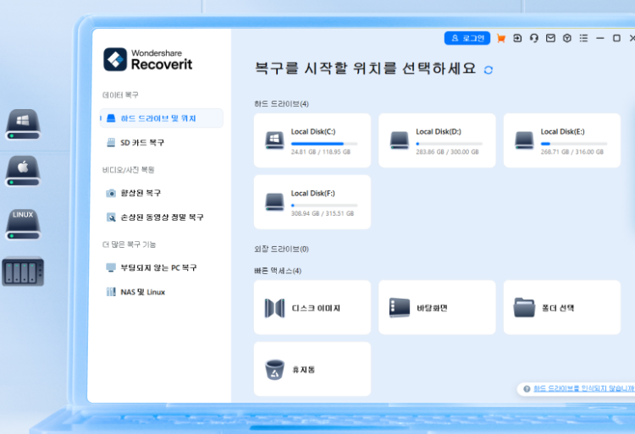Click the drive icon on Local Disk(D:)
The image size is (635, 434).
[400, 140]
